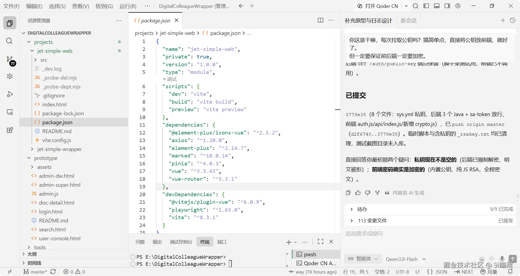Click the split editor right icon
This screenshot has height=276, width=520.
[x=320, y=20]
